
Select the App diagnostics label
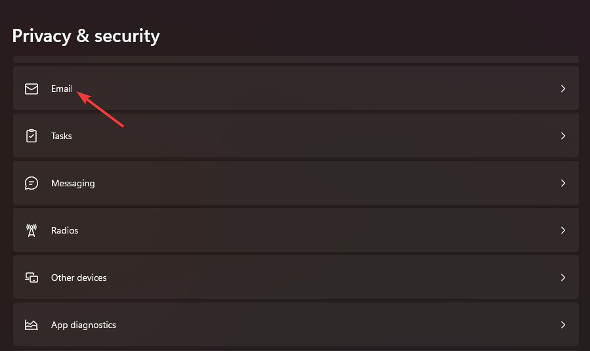(83, 325)
